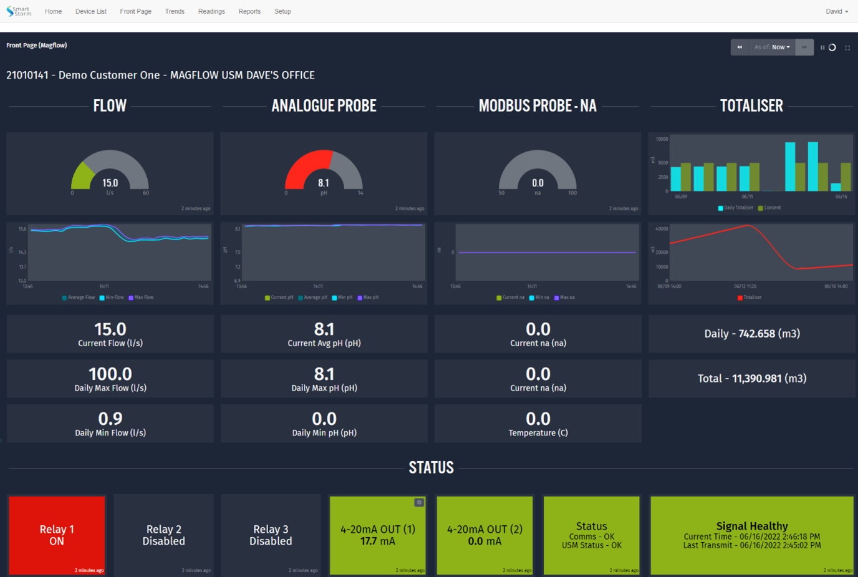The image size is (858, 577).
Task: Click the Smart Storm logo
Action: pyautogui.click(x=18, y=11)
